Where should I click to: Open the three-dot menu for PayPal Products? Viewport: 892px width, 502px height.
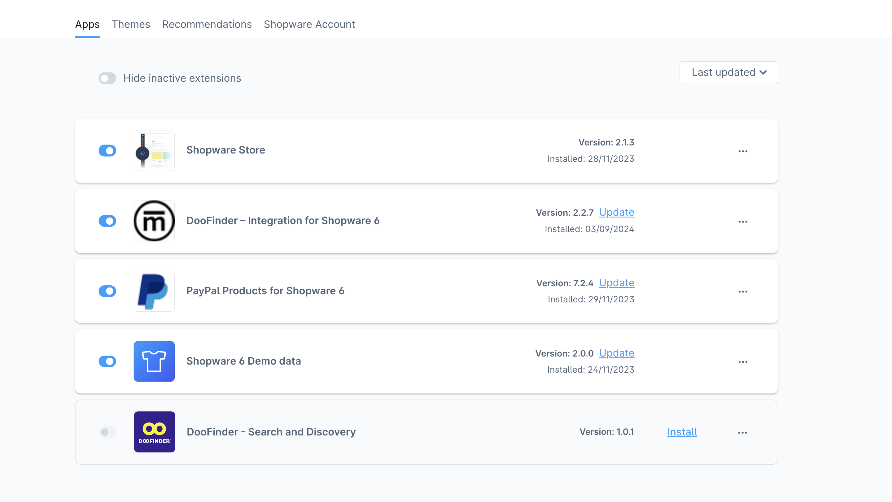pyautogui.click(x=743, y=292)
